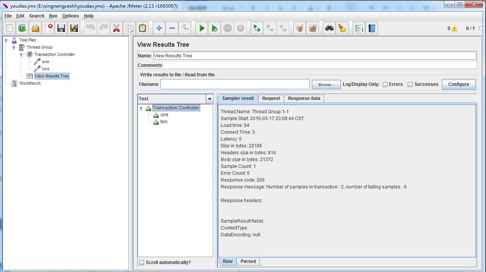Screen dimensions: 486x272
Task: Click the Collapse All minus icon
Action: coord(172,28)
